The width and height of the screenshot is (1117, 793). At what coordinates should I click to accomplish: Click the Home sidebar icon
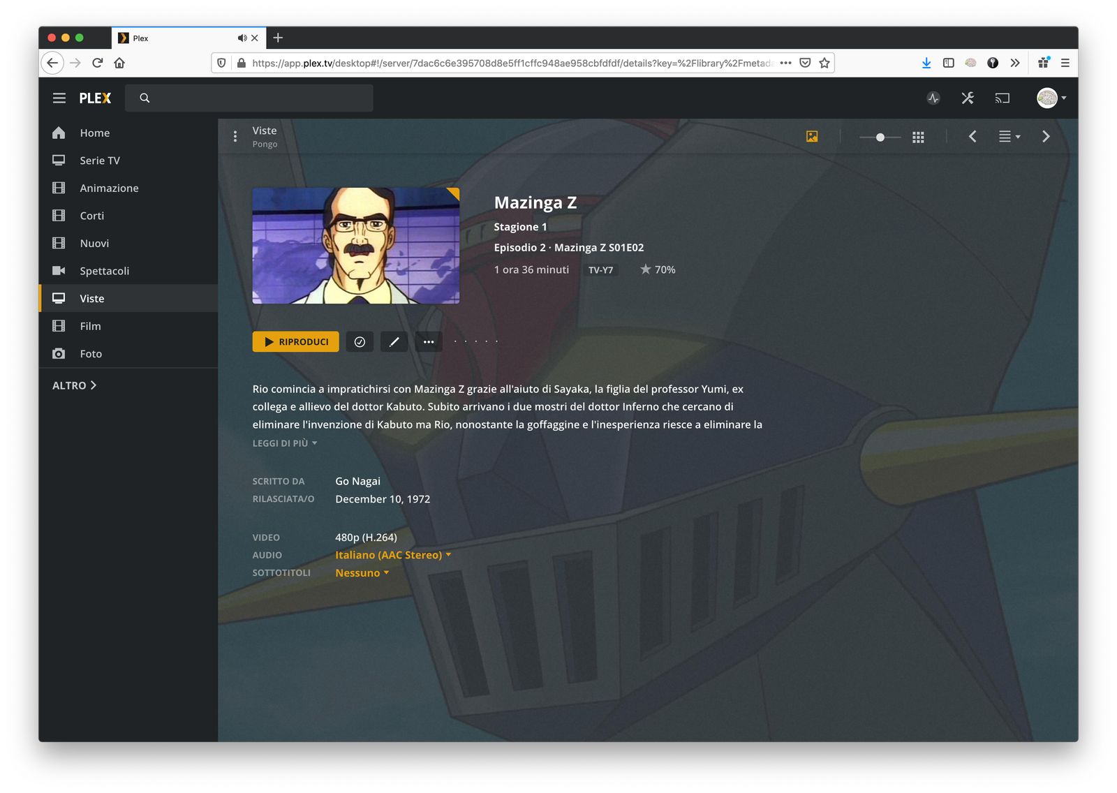pos(59,133)
